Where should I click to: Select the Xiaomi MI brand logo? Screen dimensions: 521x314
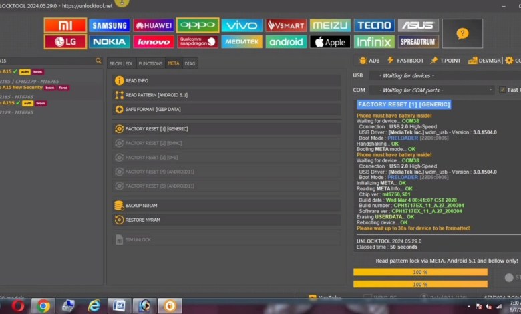[65, 25]
